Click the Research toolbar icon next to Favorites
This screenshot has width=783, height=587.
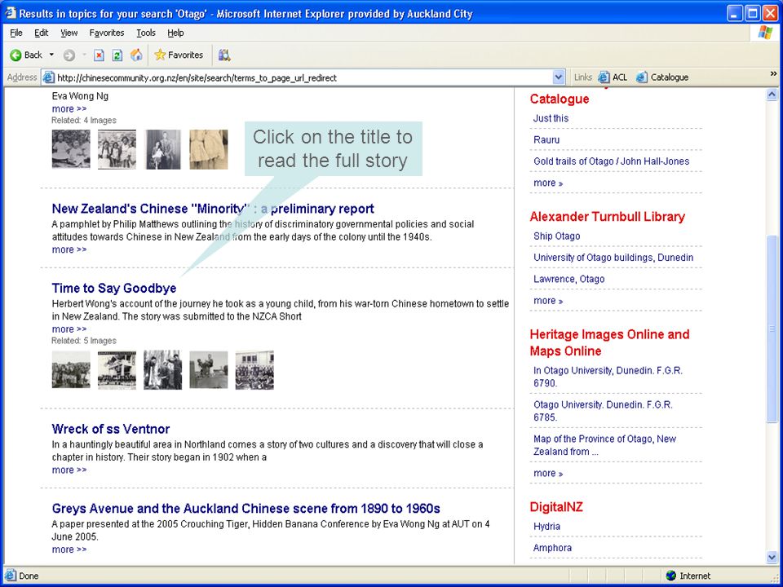click(224, 55)
